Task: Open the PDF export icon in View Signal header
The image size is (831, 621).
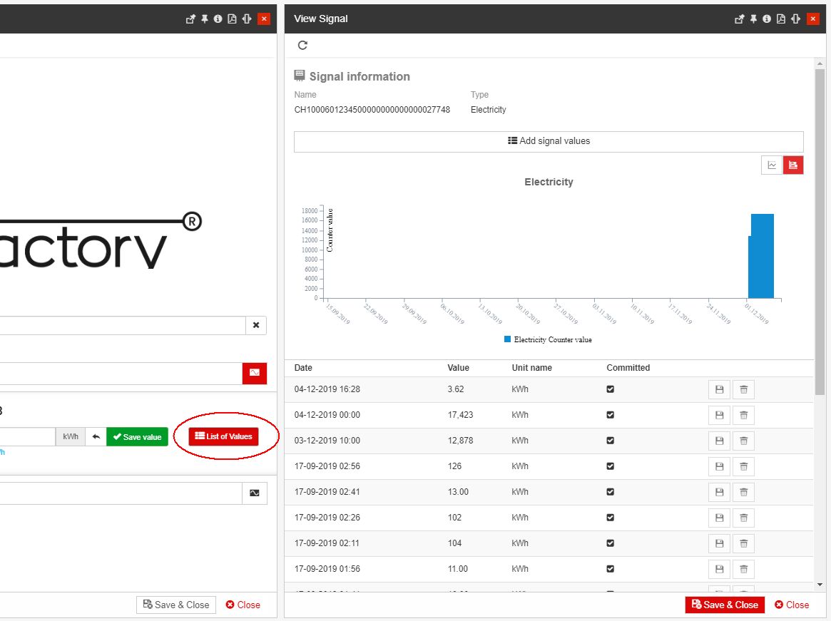Action: pyautogui.click(x=781, y=19)
